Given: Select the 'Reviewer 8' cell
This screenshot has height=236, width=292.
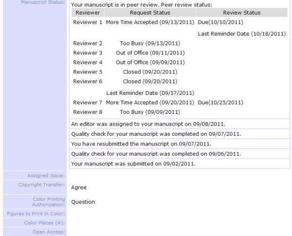Looking at the screenshot, I should 88,112.
